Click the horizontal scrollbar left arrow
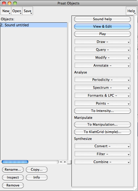This screenshot has height=191, width=138. tap(61, 162)
